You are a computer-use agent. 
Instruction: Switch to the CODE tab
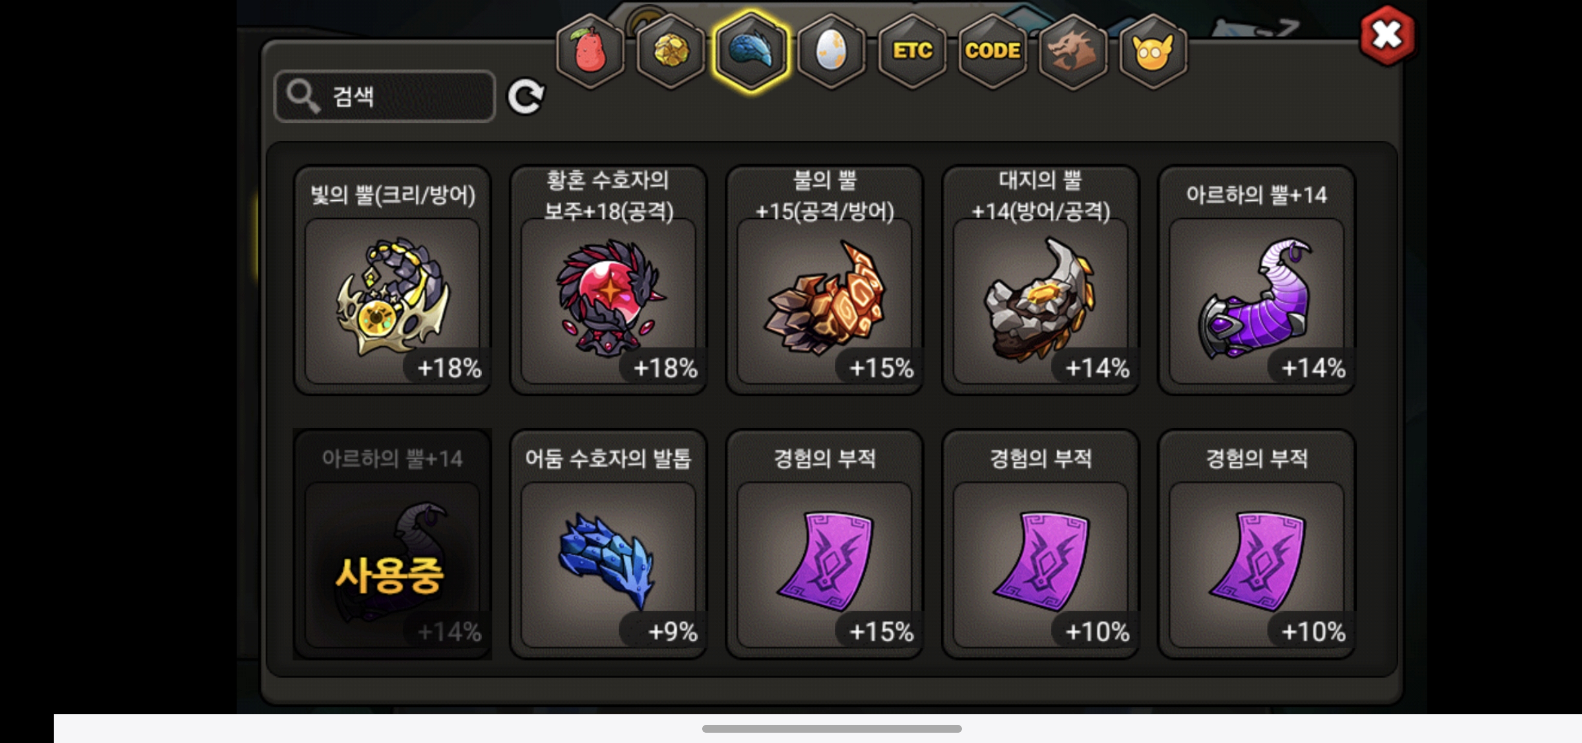click(x=992, y=51)
